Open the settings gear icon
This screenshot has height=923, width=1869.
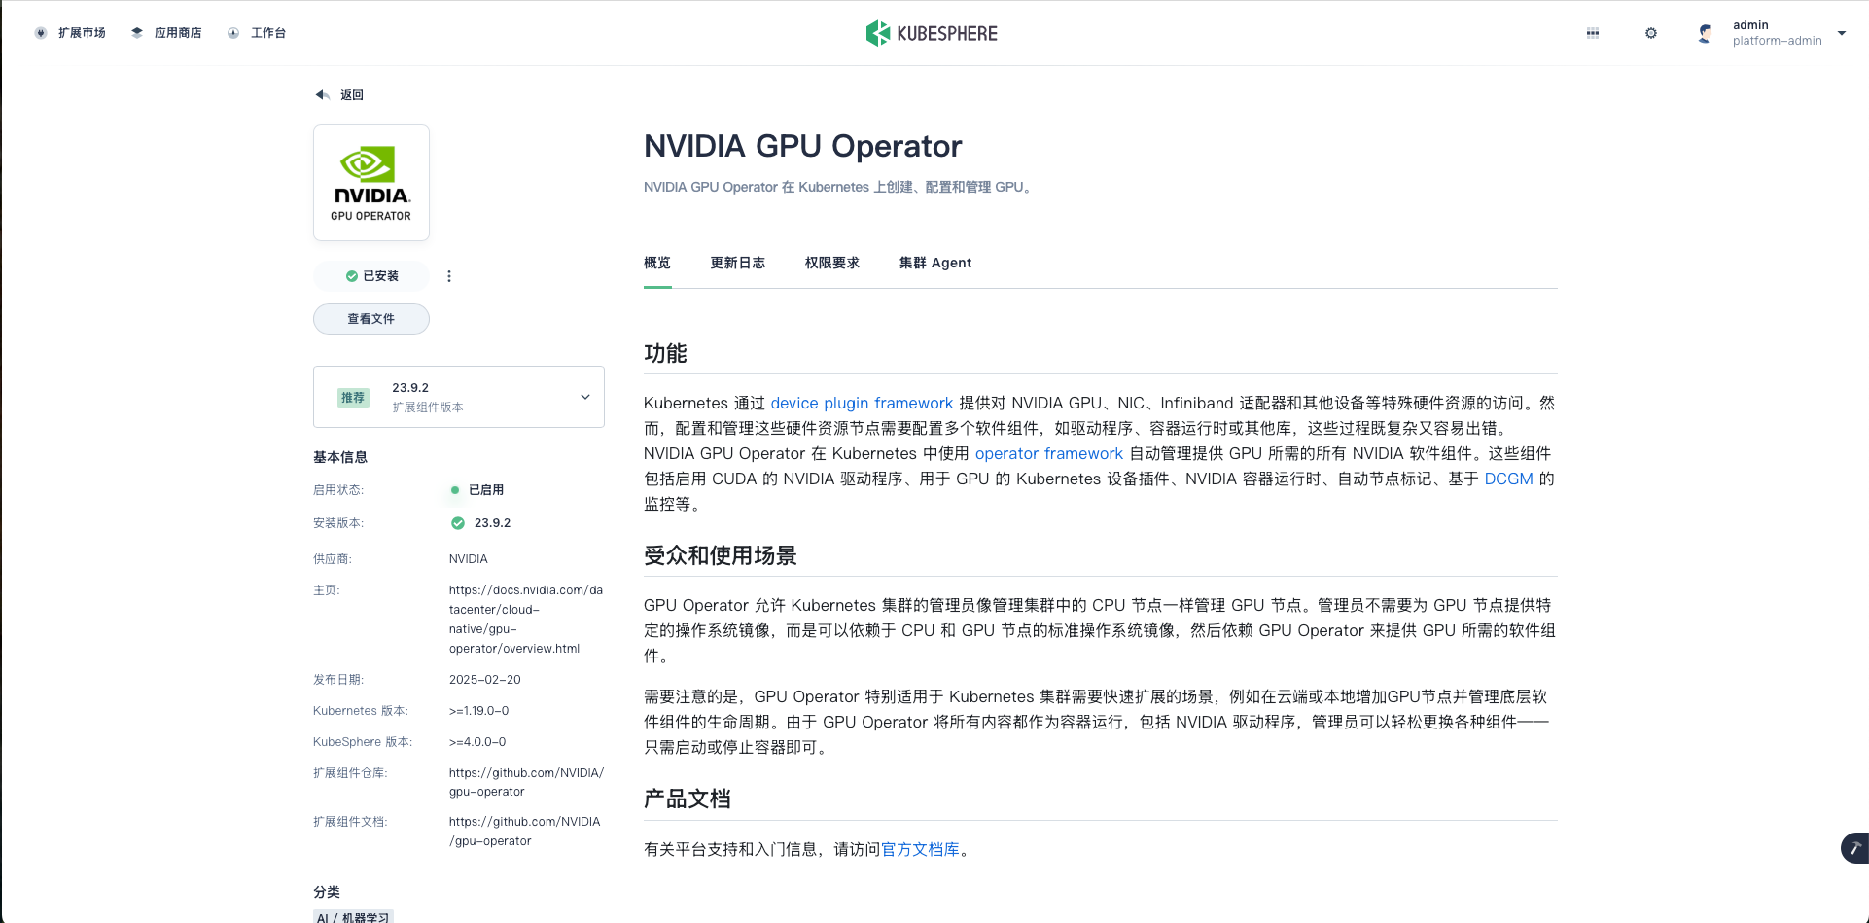pyautogui.click(x=1651, y=33)
